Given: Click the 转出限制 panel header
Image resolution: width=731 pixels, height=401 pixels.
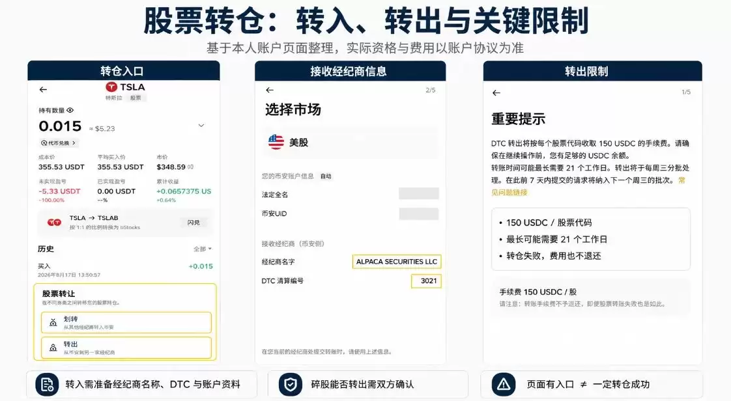Looking at the screenshot, I should (x=592, y=71).
